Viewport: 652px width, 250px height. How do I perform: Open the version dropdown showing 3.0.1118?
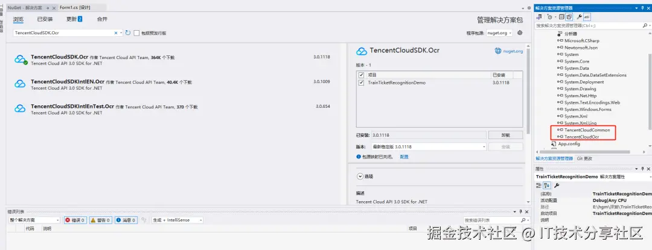tap(428, 147)
